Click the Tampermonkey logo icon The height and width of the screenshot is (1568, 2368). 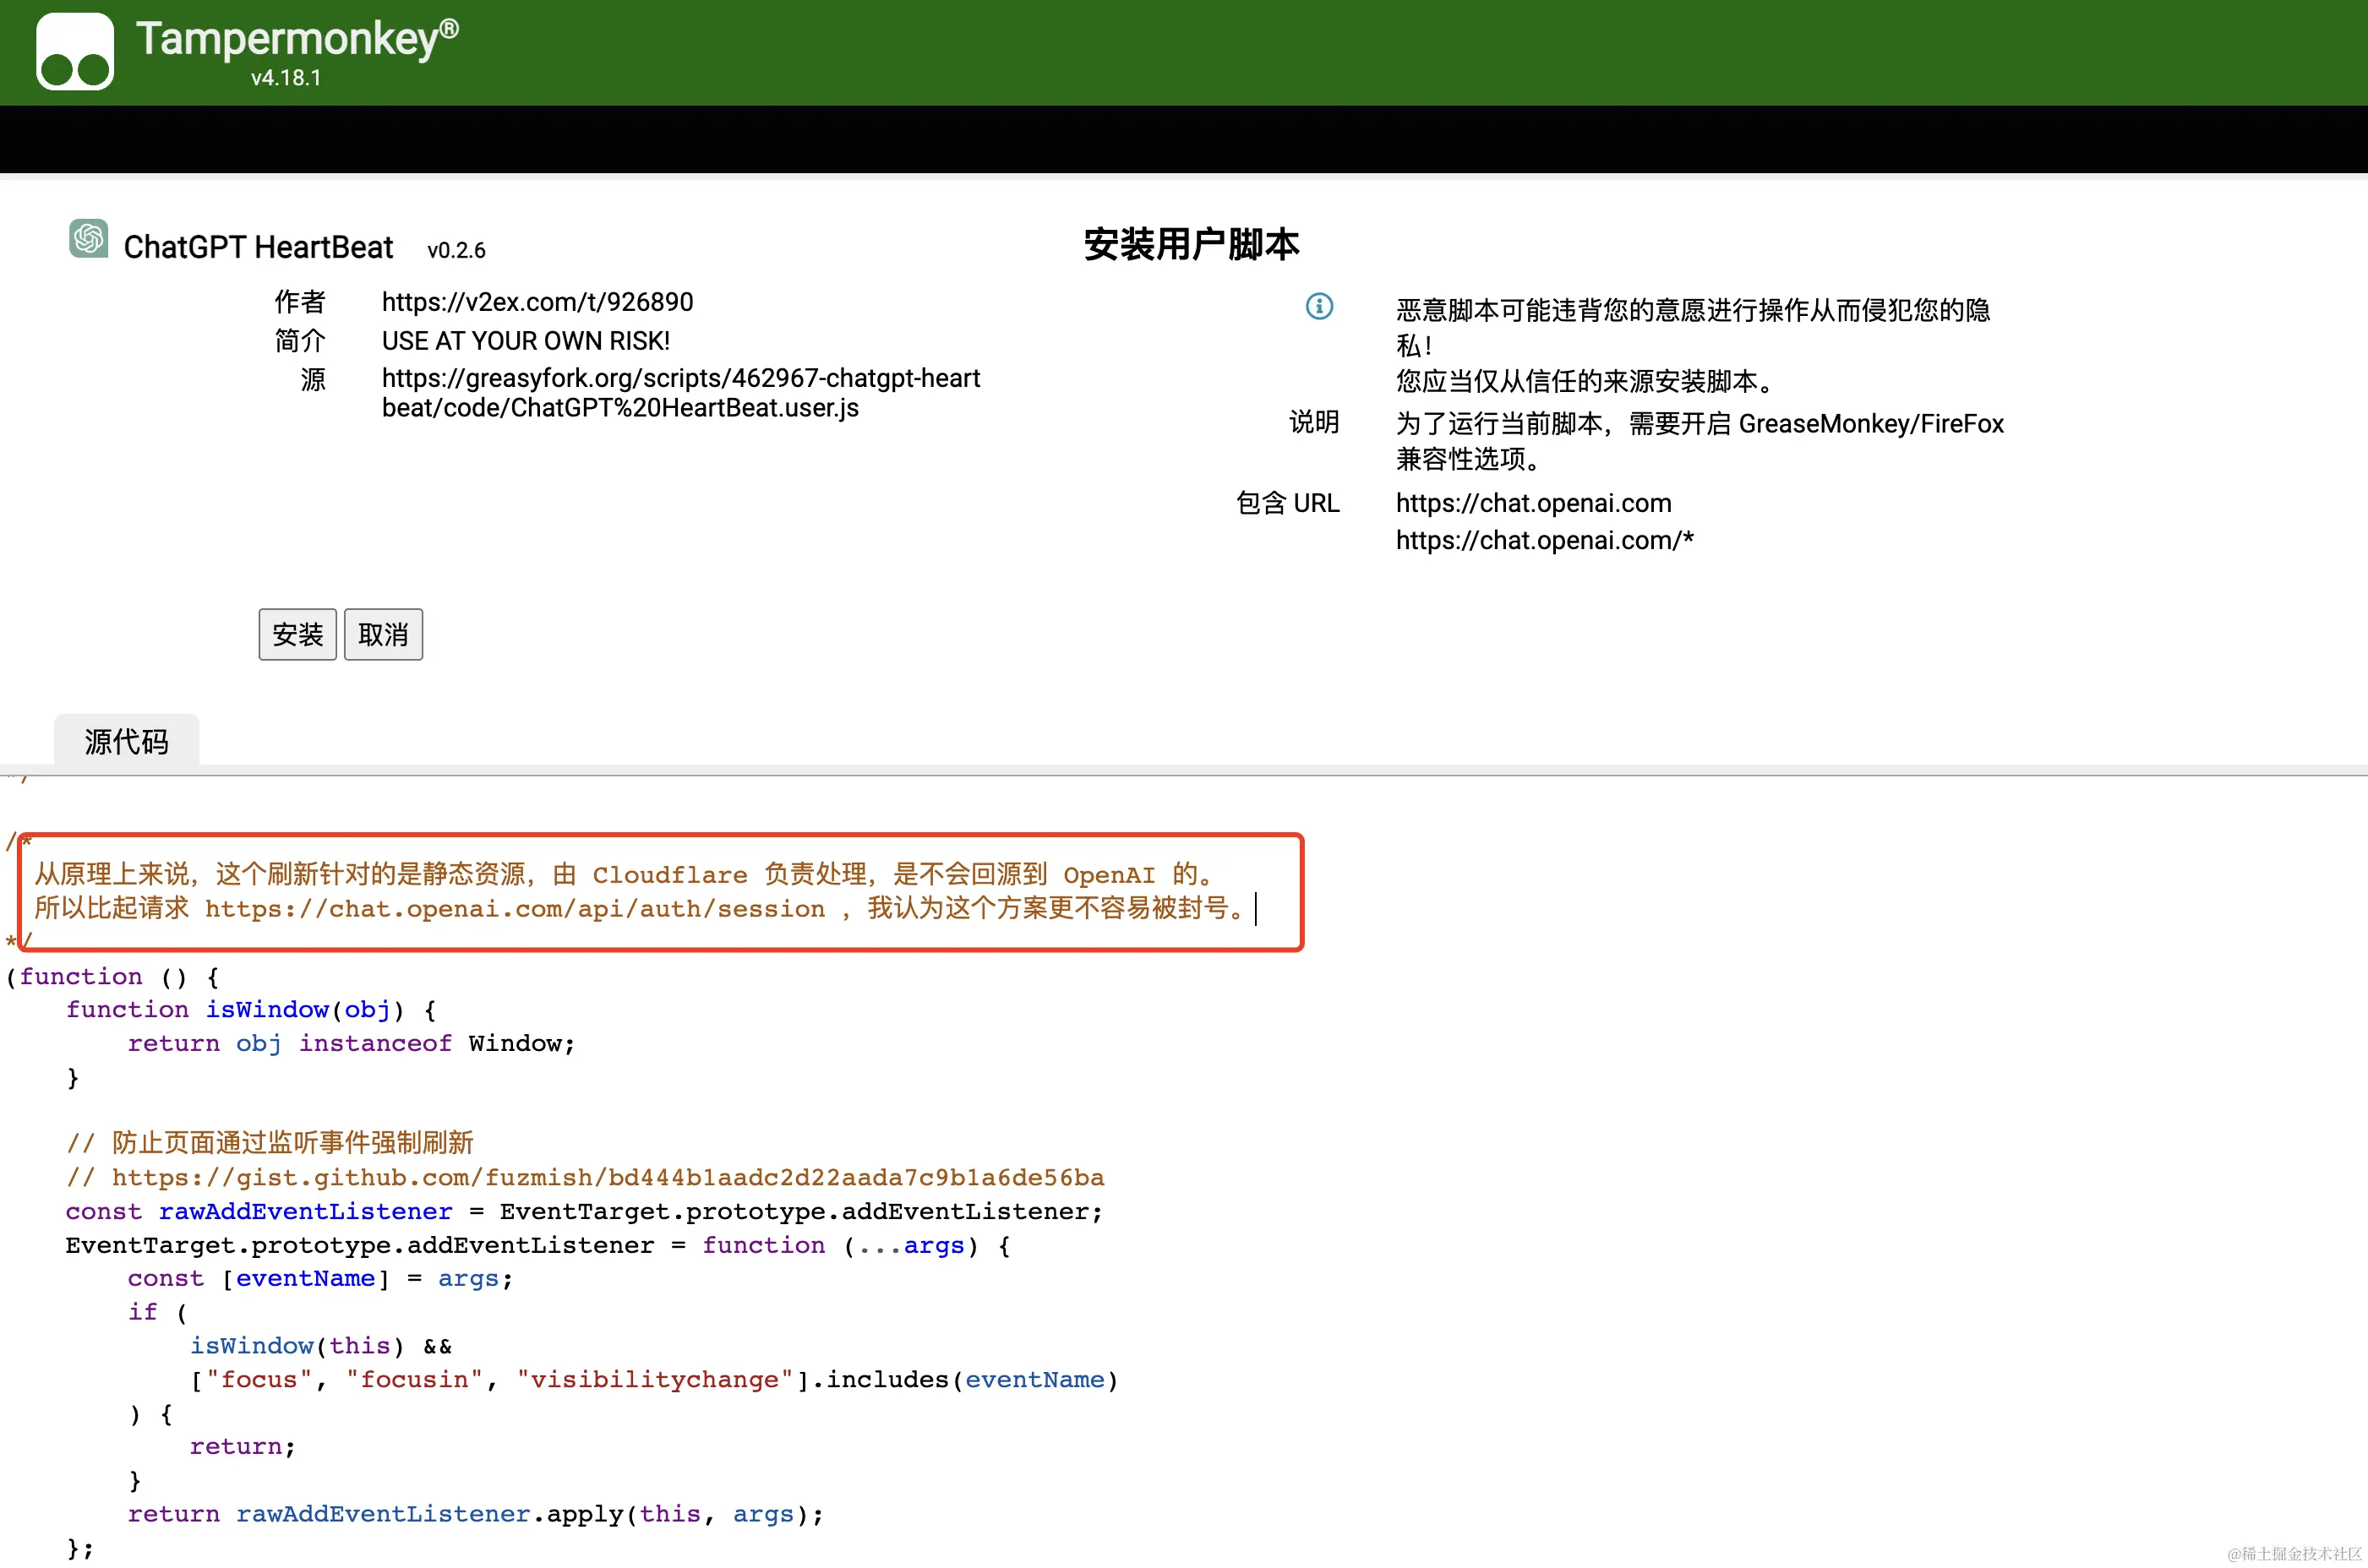coord(75,52)
